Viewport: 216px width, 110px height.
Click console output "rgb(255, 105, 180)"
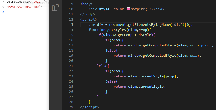24,7
